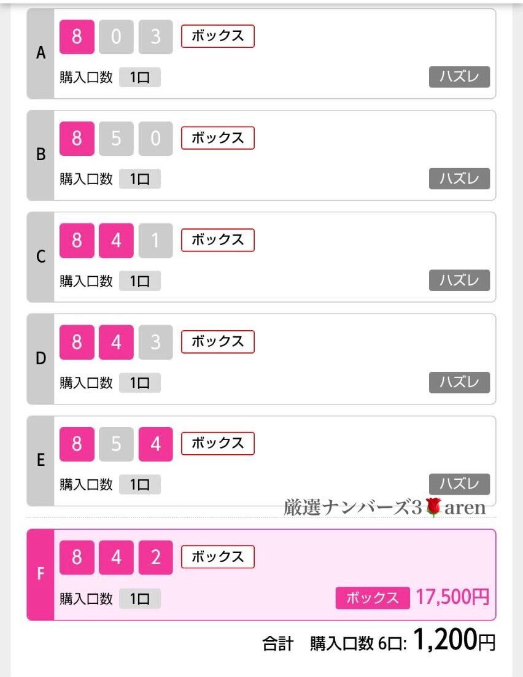The image size is (523, 677).
Task: Tap the gray digit 1 in row C
Action: (x=155, y=241)
